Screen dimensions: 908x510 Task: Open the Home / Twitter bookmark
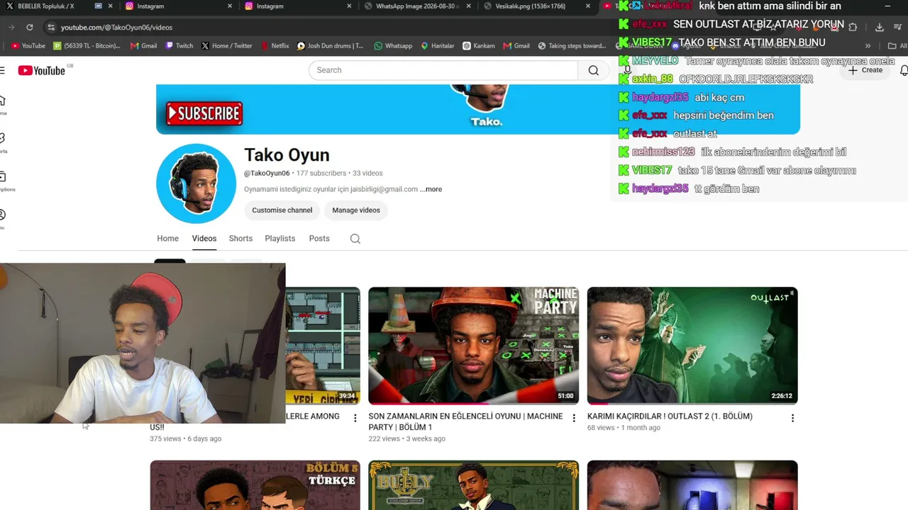226,46
